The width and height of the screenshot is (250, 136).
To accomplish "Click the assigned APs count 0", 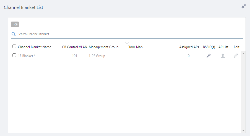I will point(189,56).
